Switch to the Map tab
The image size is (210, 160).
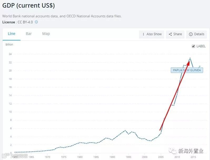(x=46, y=34)
